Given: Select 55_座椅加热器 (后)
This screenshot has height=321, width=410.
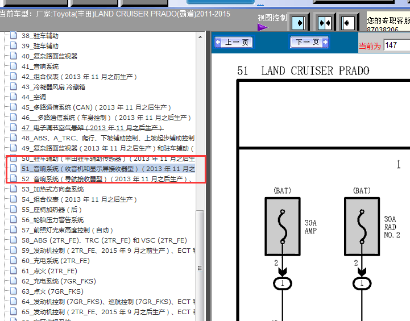Looking at the screenshot, I should click(x=52, y=210).
